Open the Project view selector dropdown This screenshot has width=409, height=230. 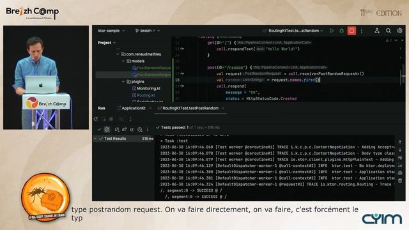(107, 43)
